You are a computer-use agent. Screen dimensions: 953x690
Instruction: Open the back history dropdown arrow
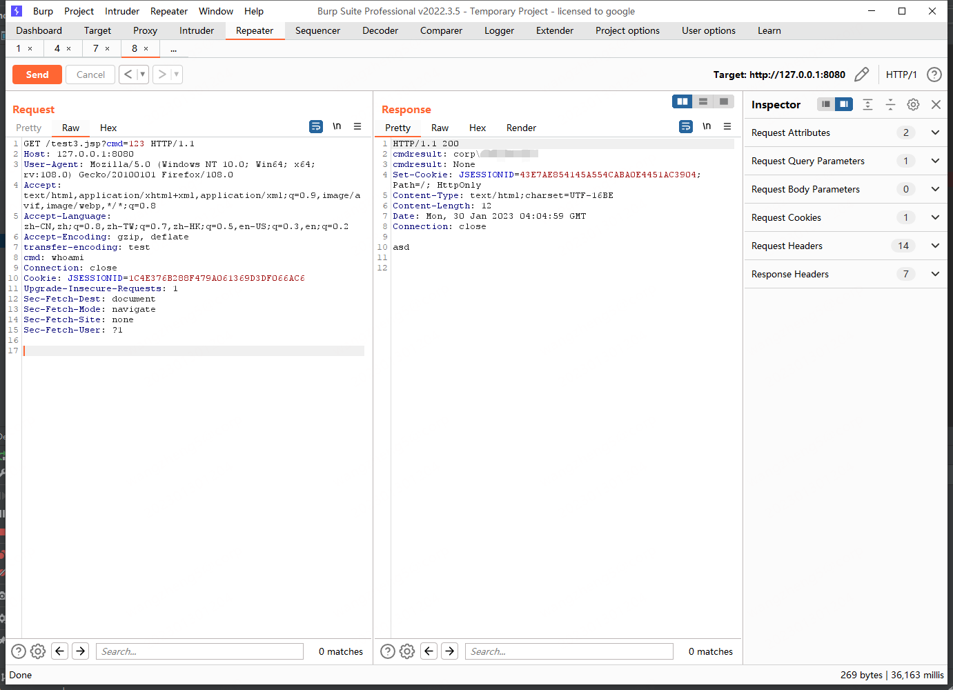143,75
